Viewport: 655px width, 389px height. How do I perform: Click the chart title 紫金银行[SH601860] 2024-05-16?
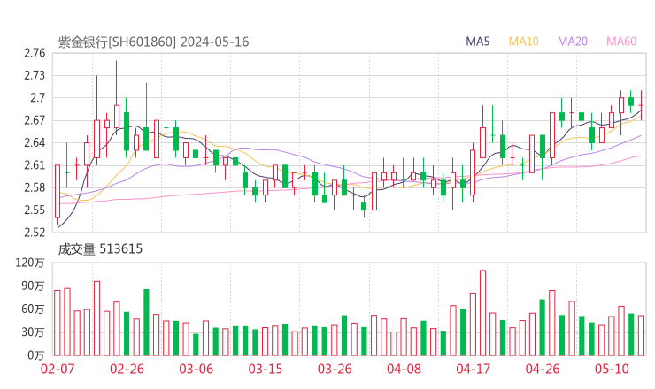(153, 42)
